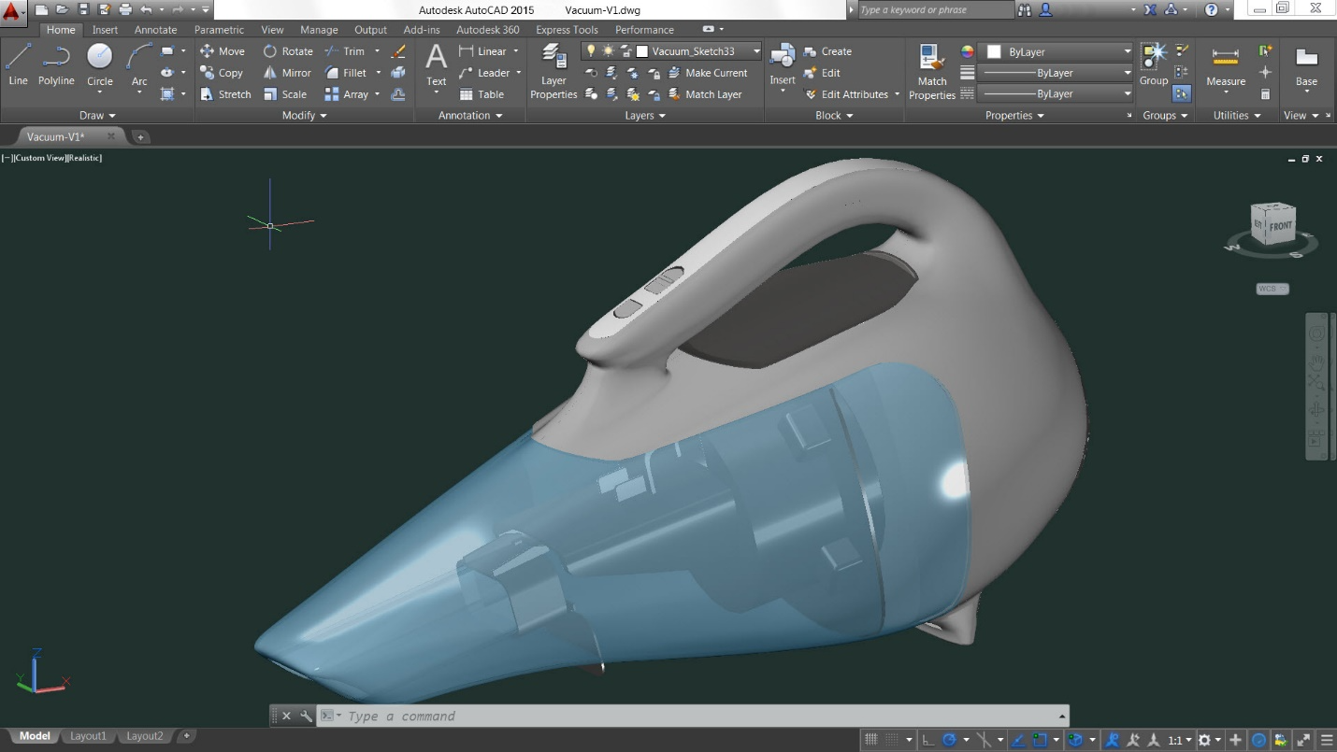This screenshot has height=752, width=1337.
Task: Open the ByLayer color swatch dropdown
Action: [x=1129, y=50]
